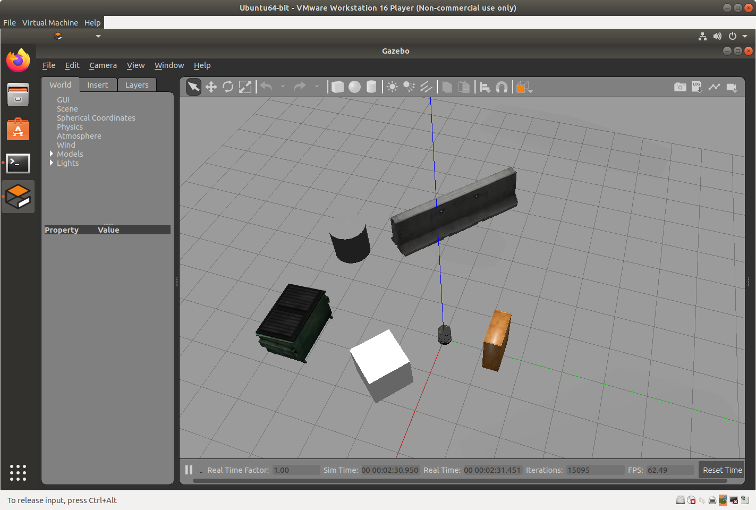Show applications grid in dock
Image resolution: width=756 pixels, height=510 pixels.
click(18, 473)
